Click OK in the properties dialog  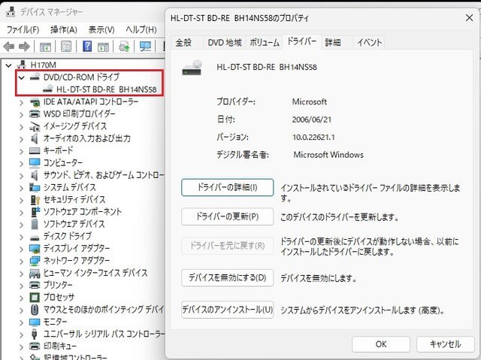pos(381,344)
